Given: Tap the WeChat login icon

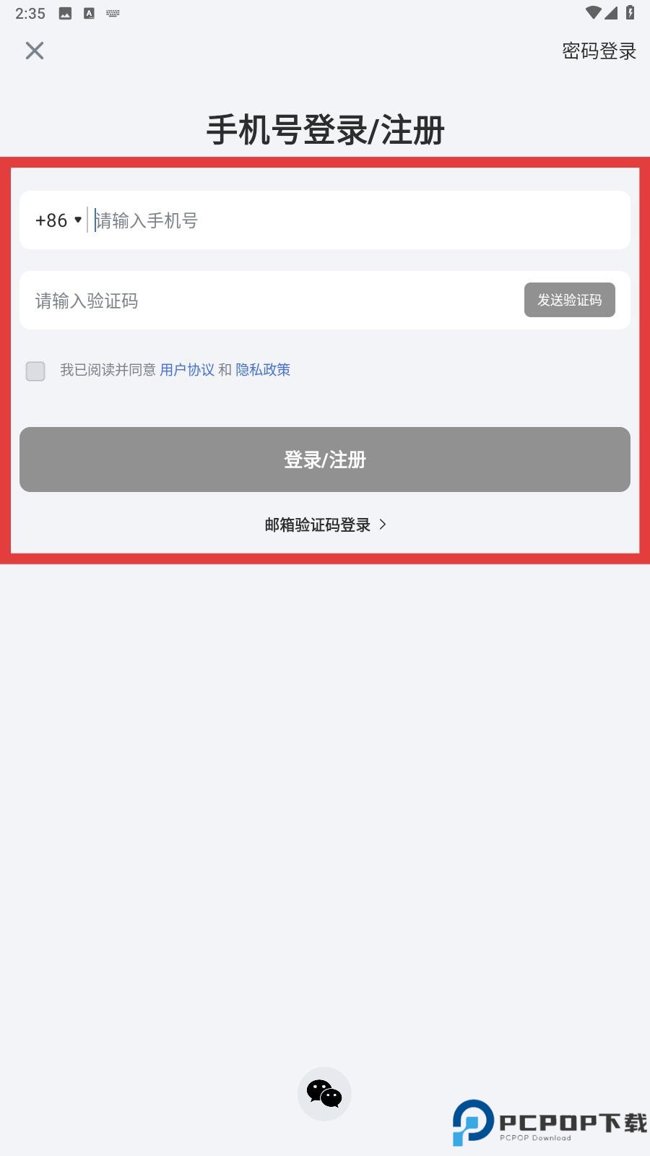Looking at the screenshot, I should coord(324,1094).
